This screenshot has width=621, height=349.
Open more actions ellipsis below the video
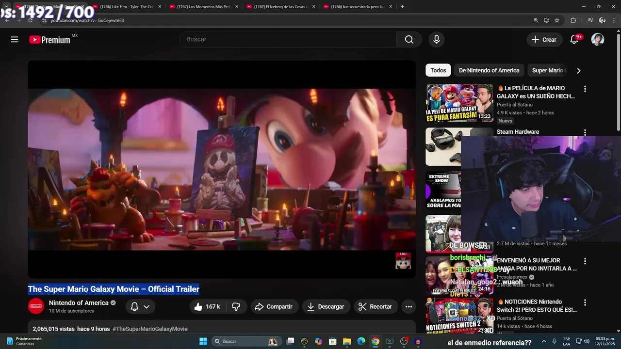click(x=409, y=307)
